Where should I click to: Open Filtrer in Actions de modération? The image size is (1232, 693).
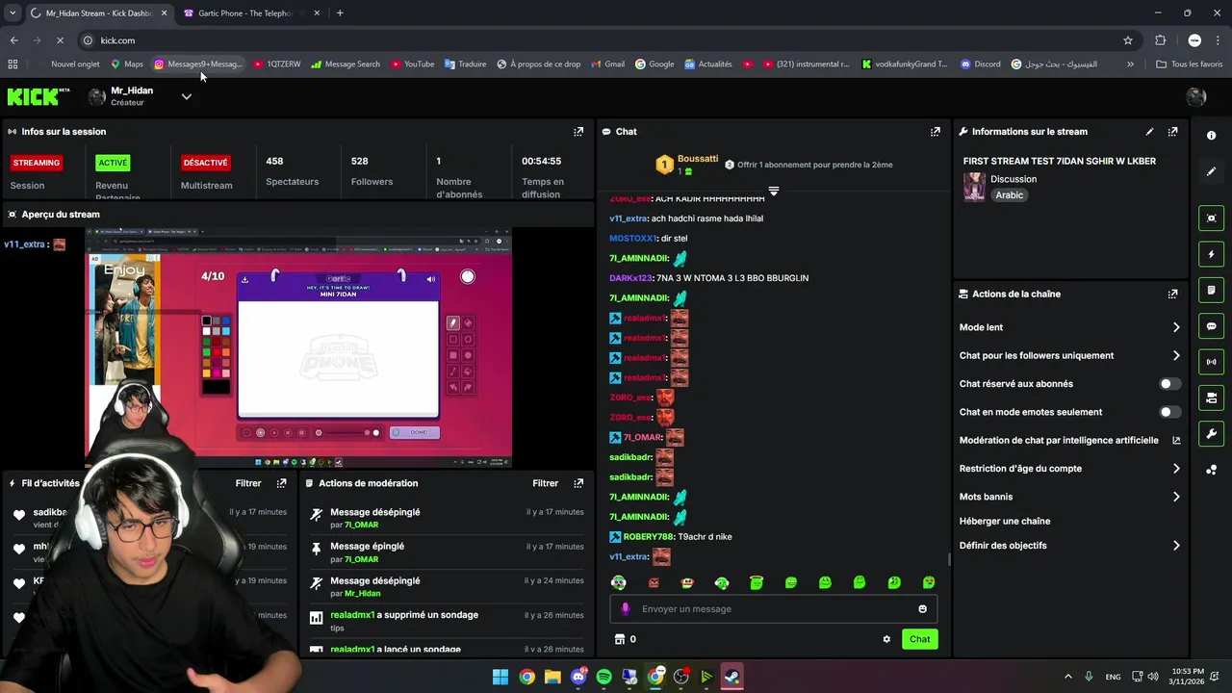(545, 483)
